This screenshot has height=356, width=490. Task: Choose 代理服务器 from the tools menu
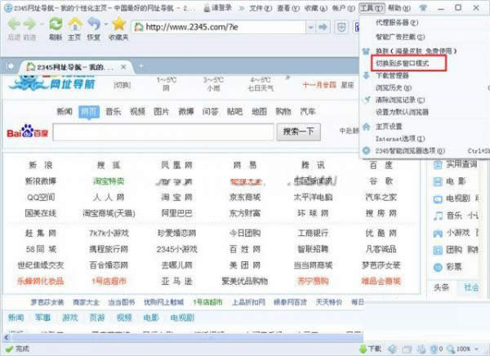pos(397,23)
